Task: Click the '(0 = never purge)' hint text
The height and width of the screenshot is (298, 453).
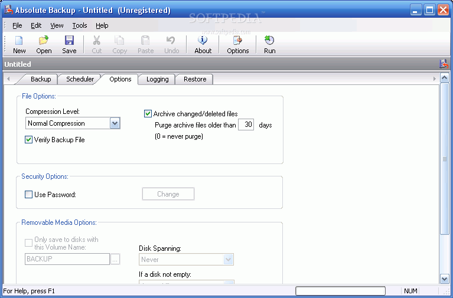Action: tap(179, 136)
